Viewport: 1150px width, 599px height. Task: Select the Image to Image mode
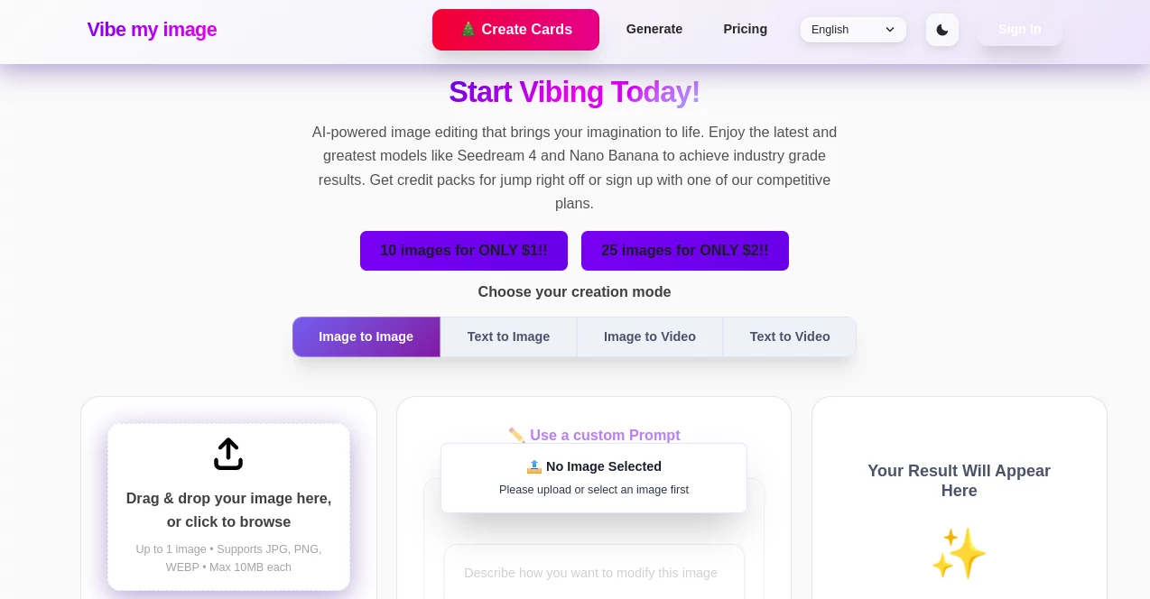click(366, 336)
